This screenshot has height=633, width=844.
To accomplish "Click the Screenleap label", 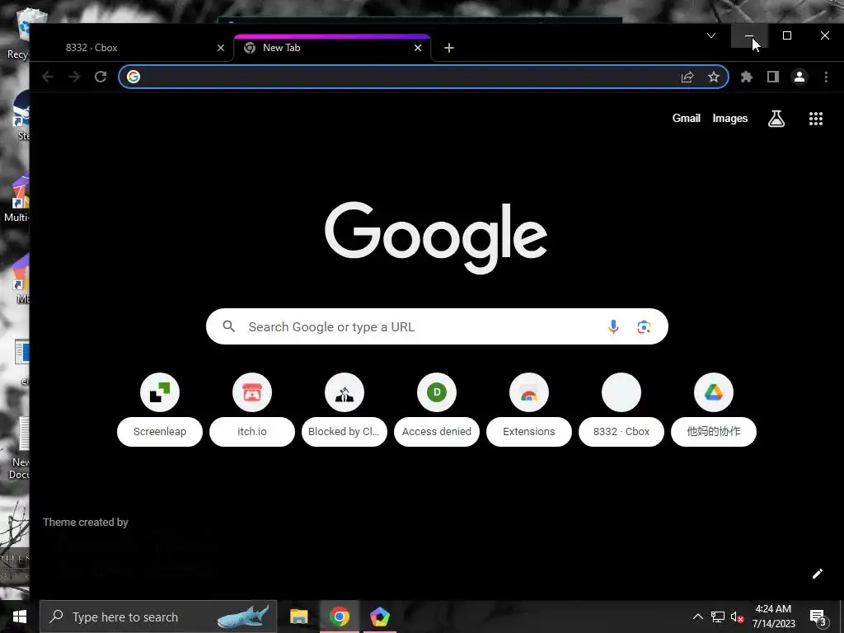I will coord(160,432).
